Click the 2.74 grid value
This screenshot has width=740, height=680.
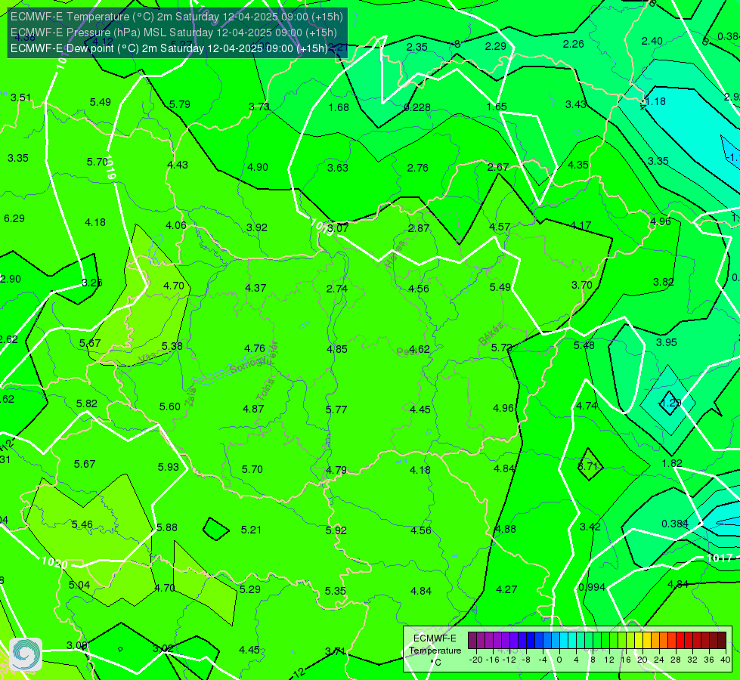click(337, 289)
